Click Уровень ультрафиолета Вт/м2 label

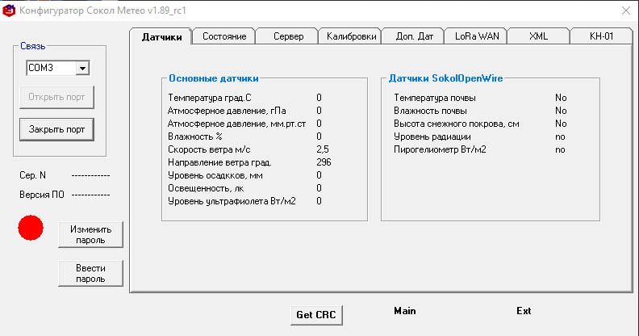232,201
